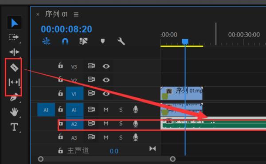This screenshot has width=266, height=164.
Task: Mute track A1
Action: tap(106, 110)
